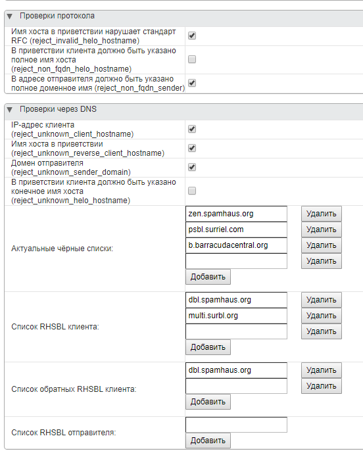This screenshot has height=457, width=363.
Task: Click Добавить under Список RHSBL клиента
Action: (x=208, y=347)
